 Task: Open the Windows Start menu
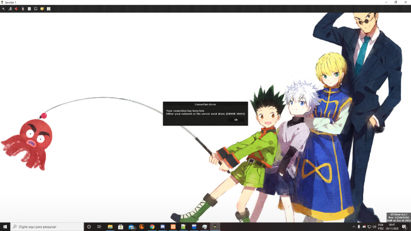point(5,227)
